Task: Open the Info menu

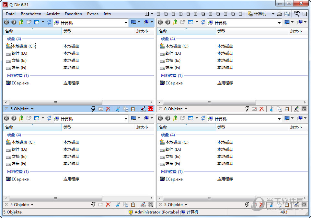Action: coord(107,14)
